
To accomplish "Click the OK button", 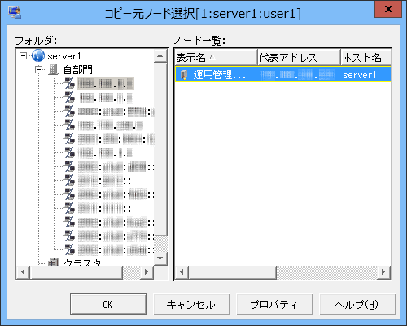I will pos(108,304).
